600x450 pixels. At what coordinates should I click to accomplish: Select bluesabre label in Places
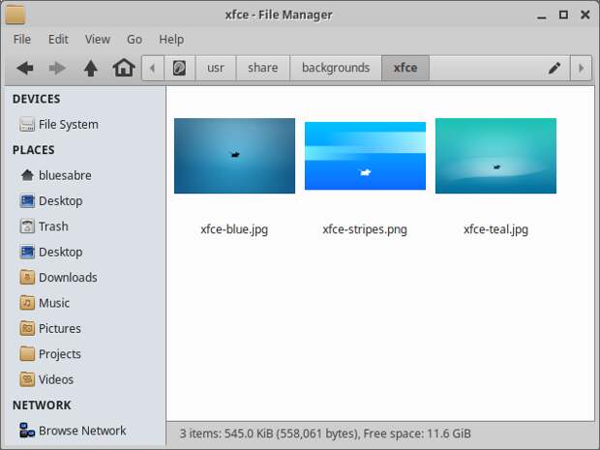click(x=65, y=175)
